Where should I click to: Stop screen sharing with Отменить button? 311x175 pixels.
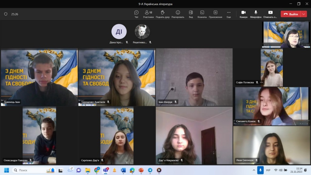pos(270,14)
